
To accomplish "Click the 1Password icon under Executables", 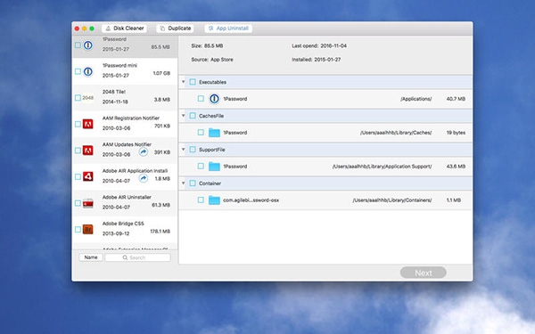I will click(x=214, y=99).
